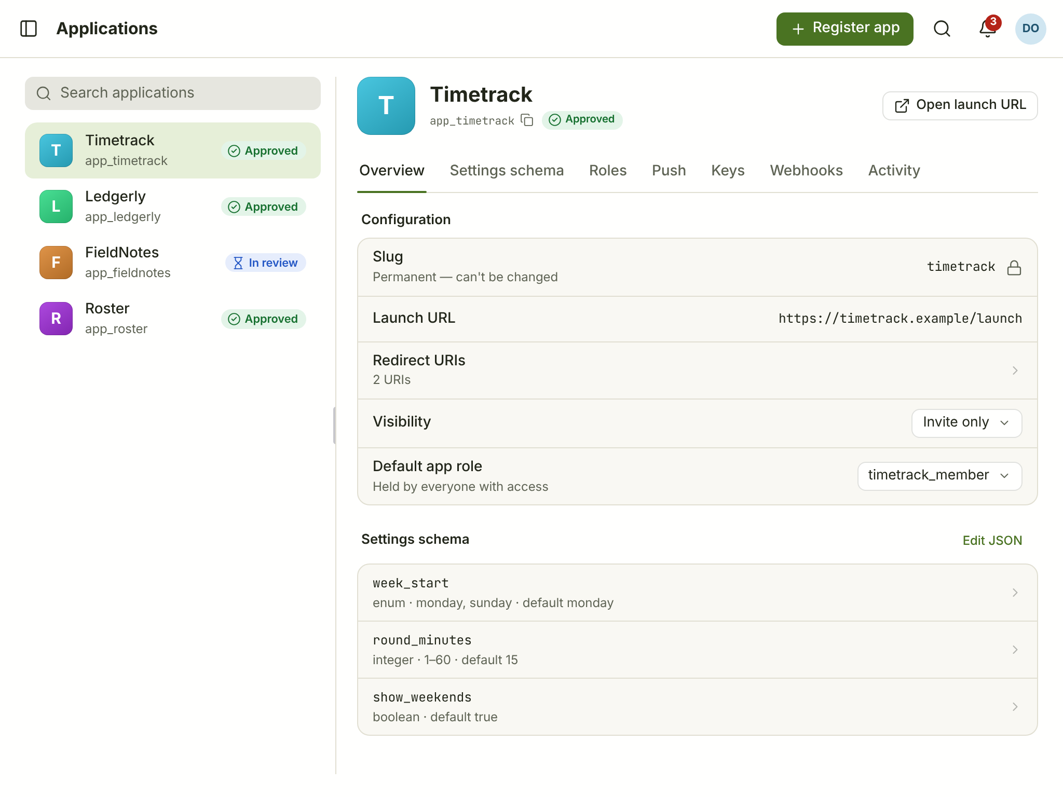Click the Edit JSON link

click(992, 540)
